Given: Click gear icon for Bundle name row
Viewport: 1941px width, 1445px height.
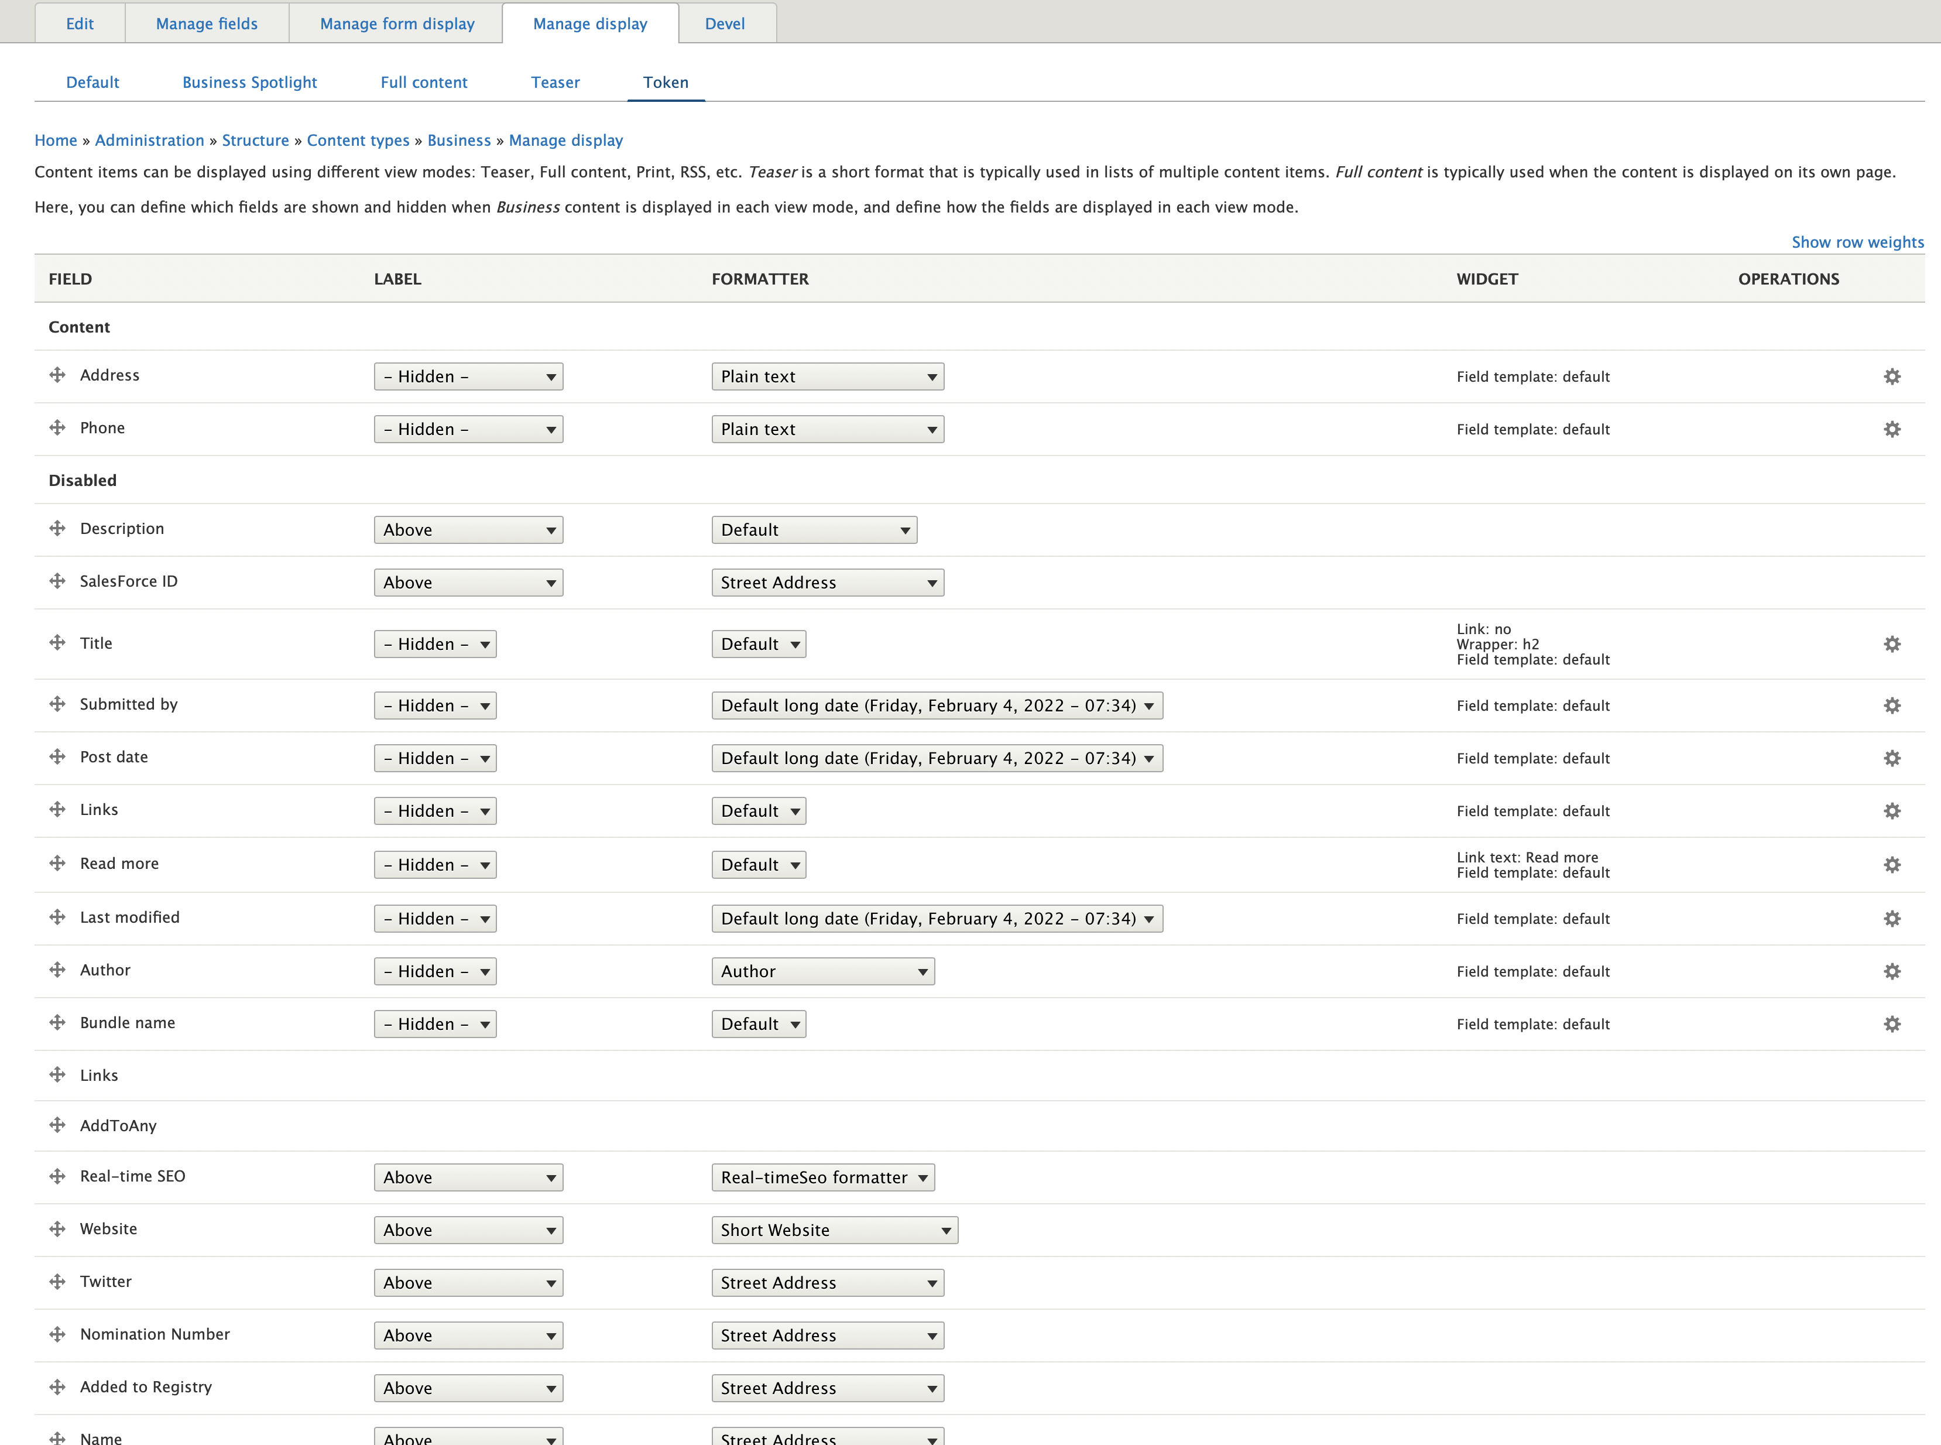Looking at the screenshot, I should [1891, 1024].
